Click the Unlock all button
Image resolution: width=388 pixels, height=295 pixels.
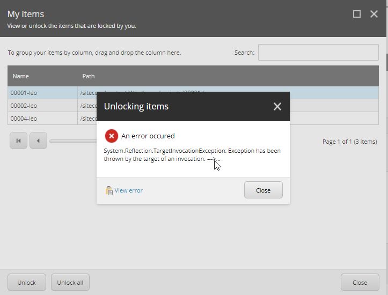(70, 282)
